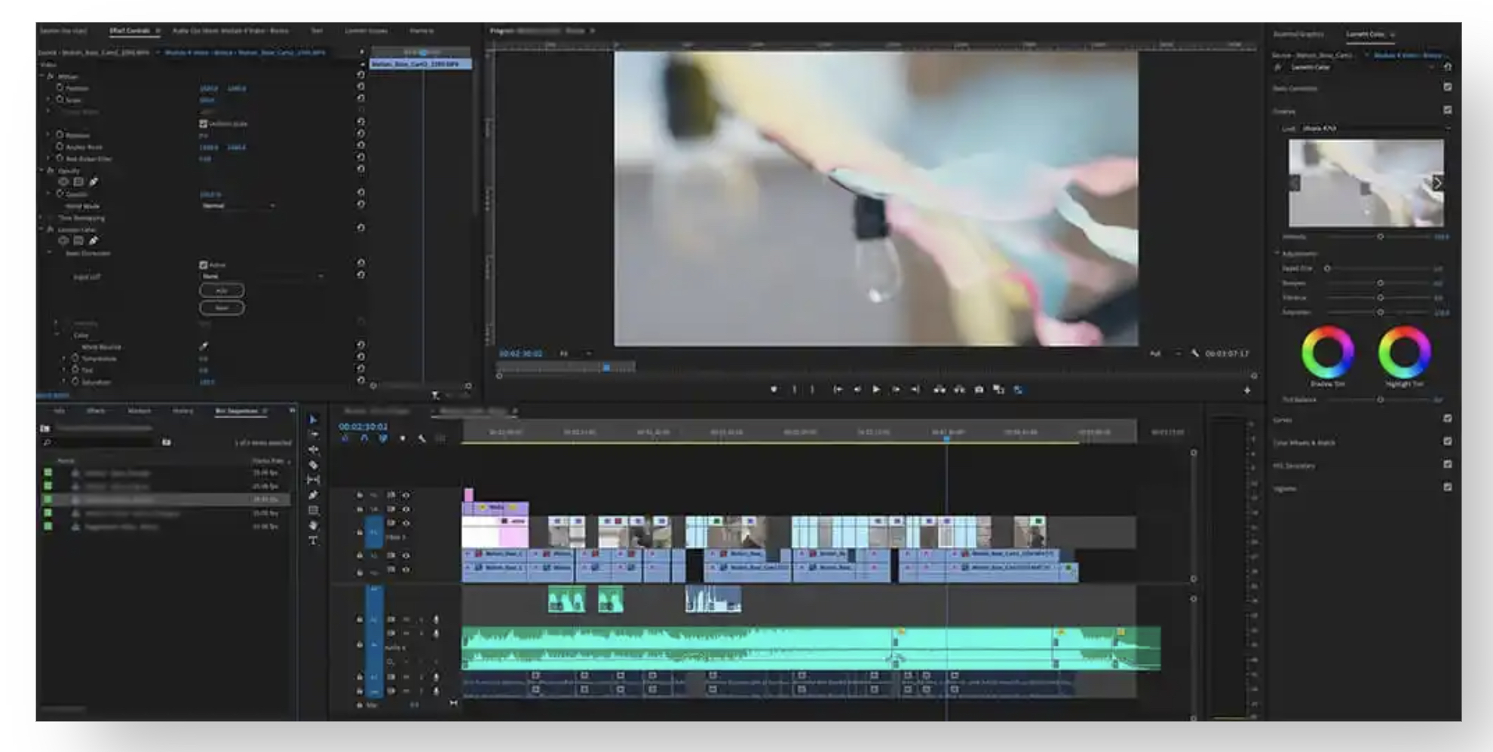This screenshot has width=1493, height=752.
Task: Reset the Lumetri Color effect
Action: [x=360, y=228]
